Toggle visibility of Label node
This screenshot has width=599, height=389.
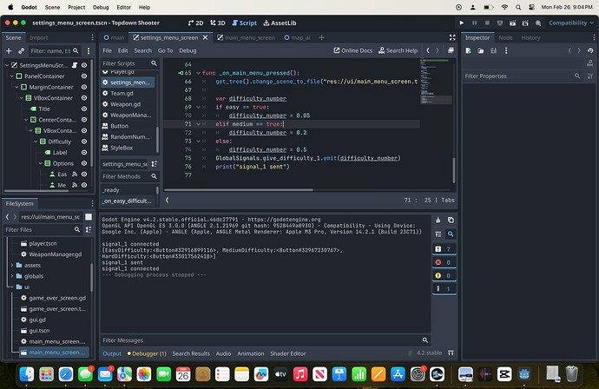click(84, 153)
